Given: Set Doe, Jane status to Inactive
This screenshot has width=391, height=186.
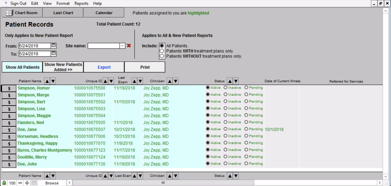Looking at the screenshot, I should point(226,129).
